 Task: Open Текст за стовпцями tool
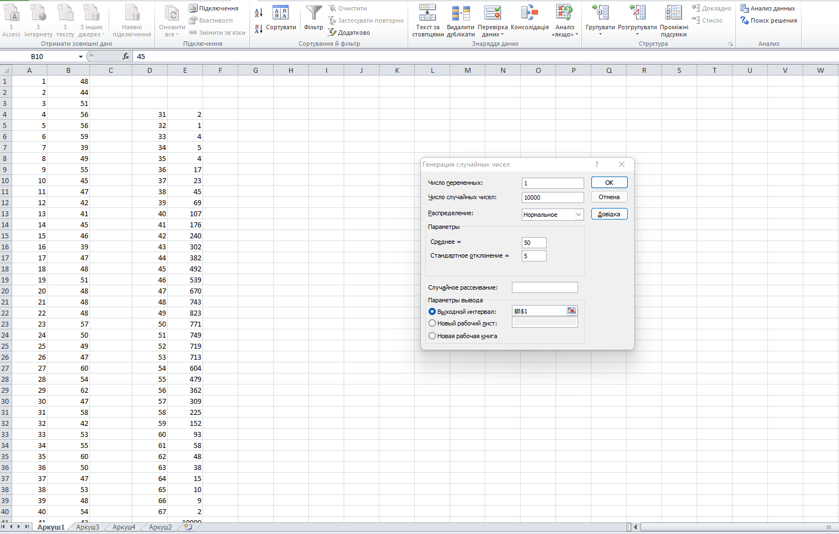pos(427,14)
